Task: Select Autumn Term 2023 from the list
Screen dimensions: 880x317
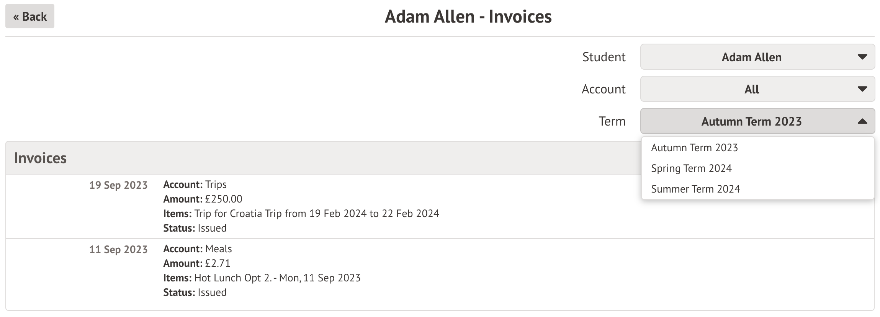Action: click(x=694, y=148)
